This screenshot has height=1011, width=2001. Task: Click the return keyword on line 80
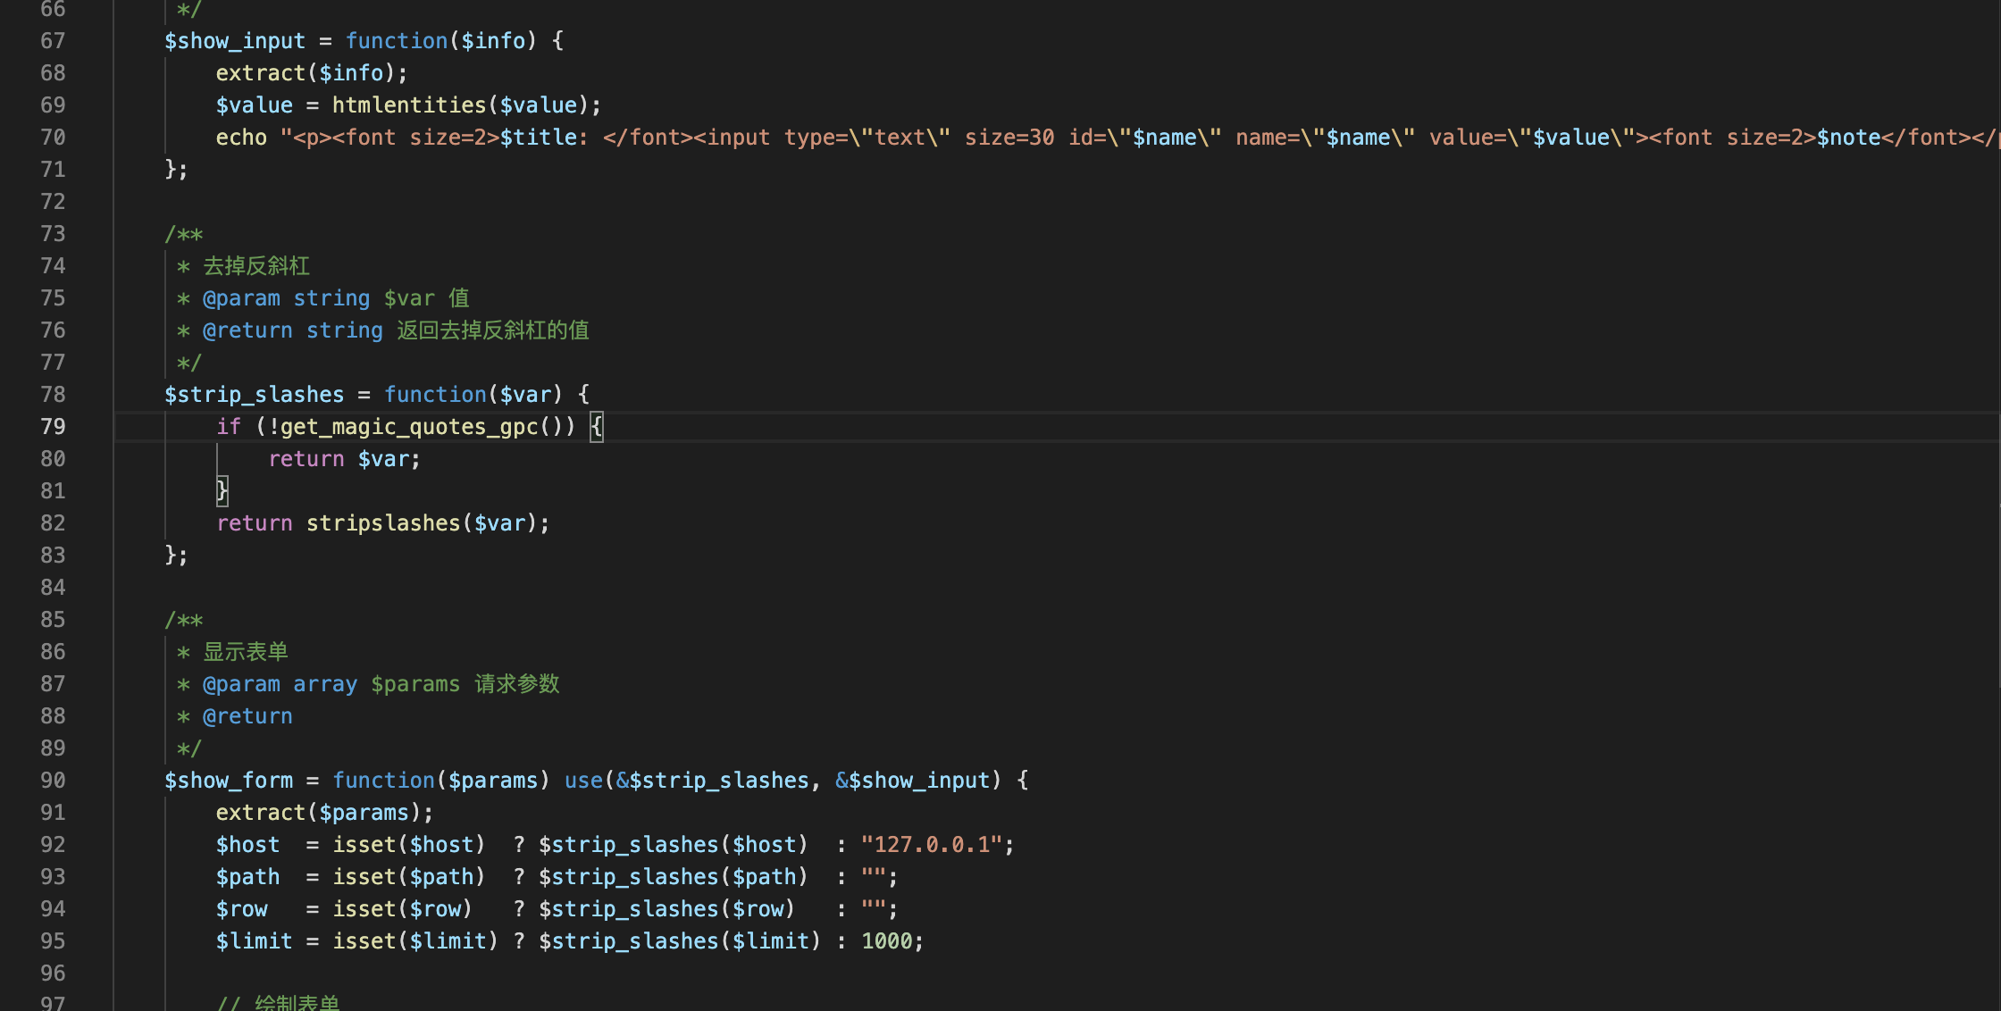coord(306,459)
